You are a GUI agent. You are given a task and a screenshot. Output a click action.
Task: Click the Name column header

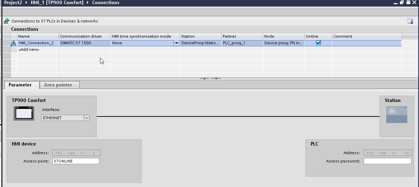coord(38,36)
